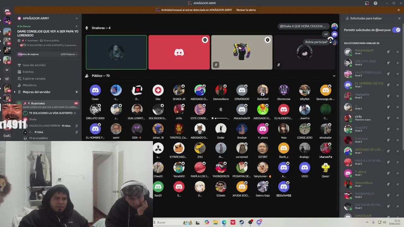Click Stormcrow's avatar in the audience
The width and height of the screenshot is (404, 227).
283,90
